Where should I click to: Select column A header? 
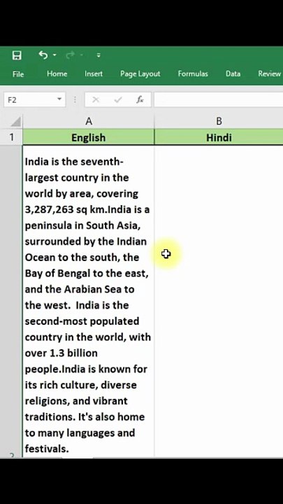click(89, 121)
